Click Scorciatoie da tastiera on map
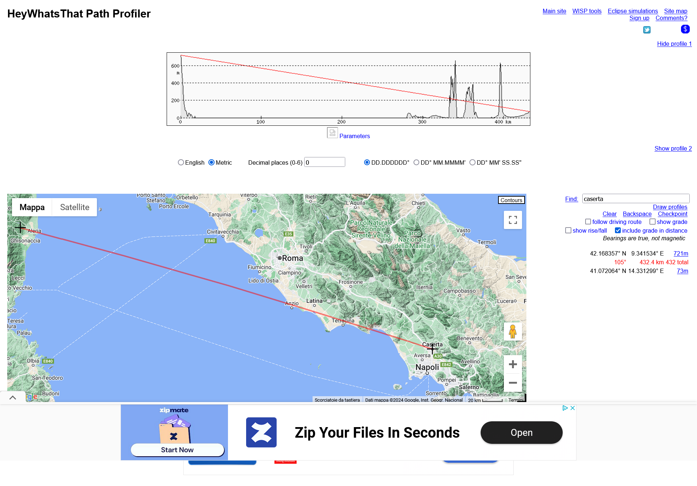Image resolution: width=697 pixels, height=486 pixels. pos(337,399)
